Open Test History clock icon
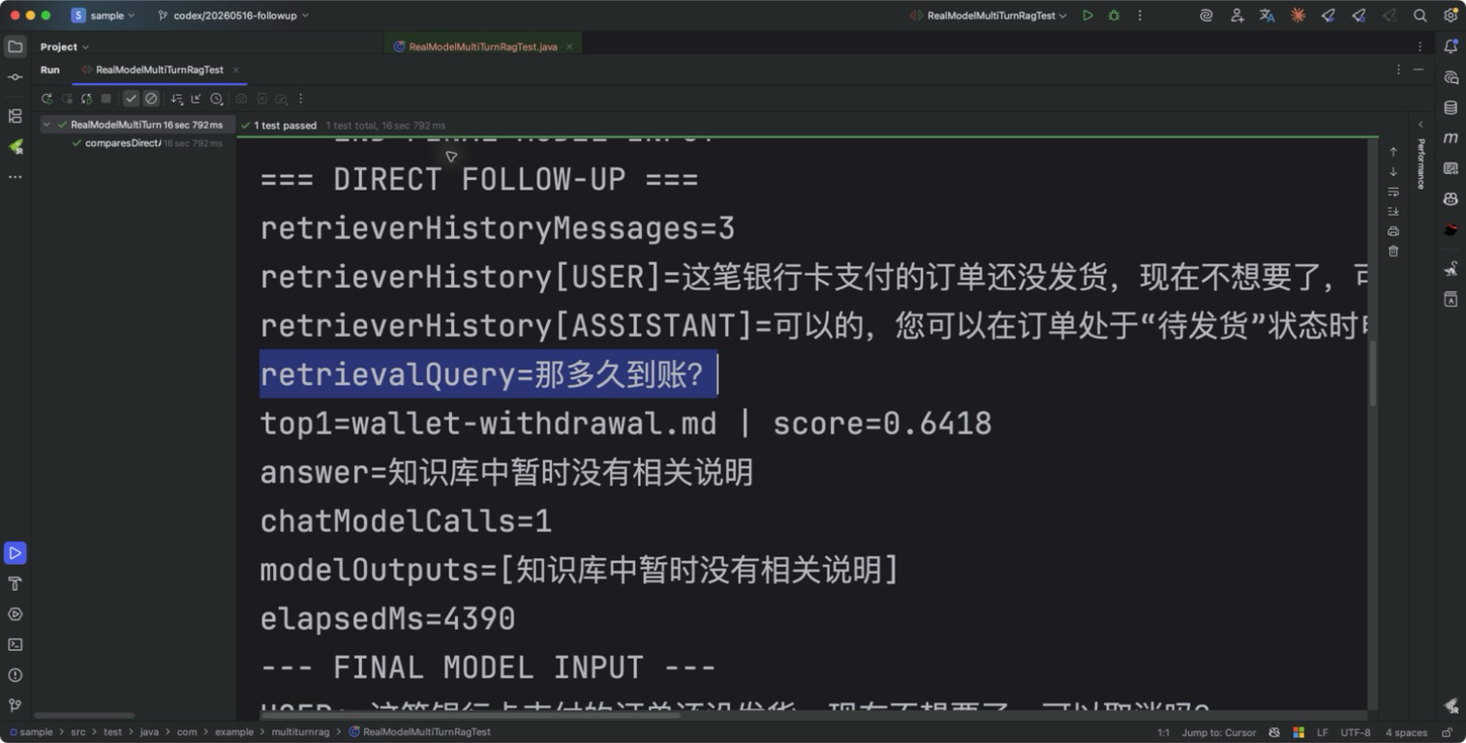 (216, 99)
